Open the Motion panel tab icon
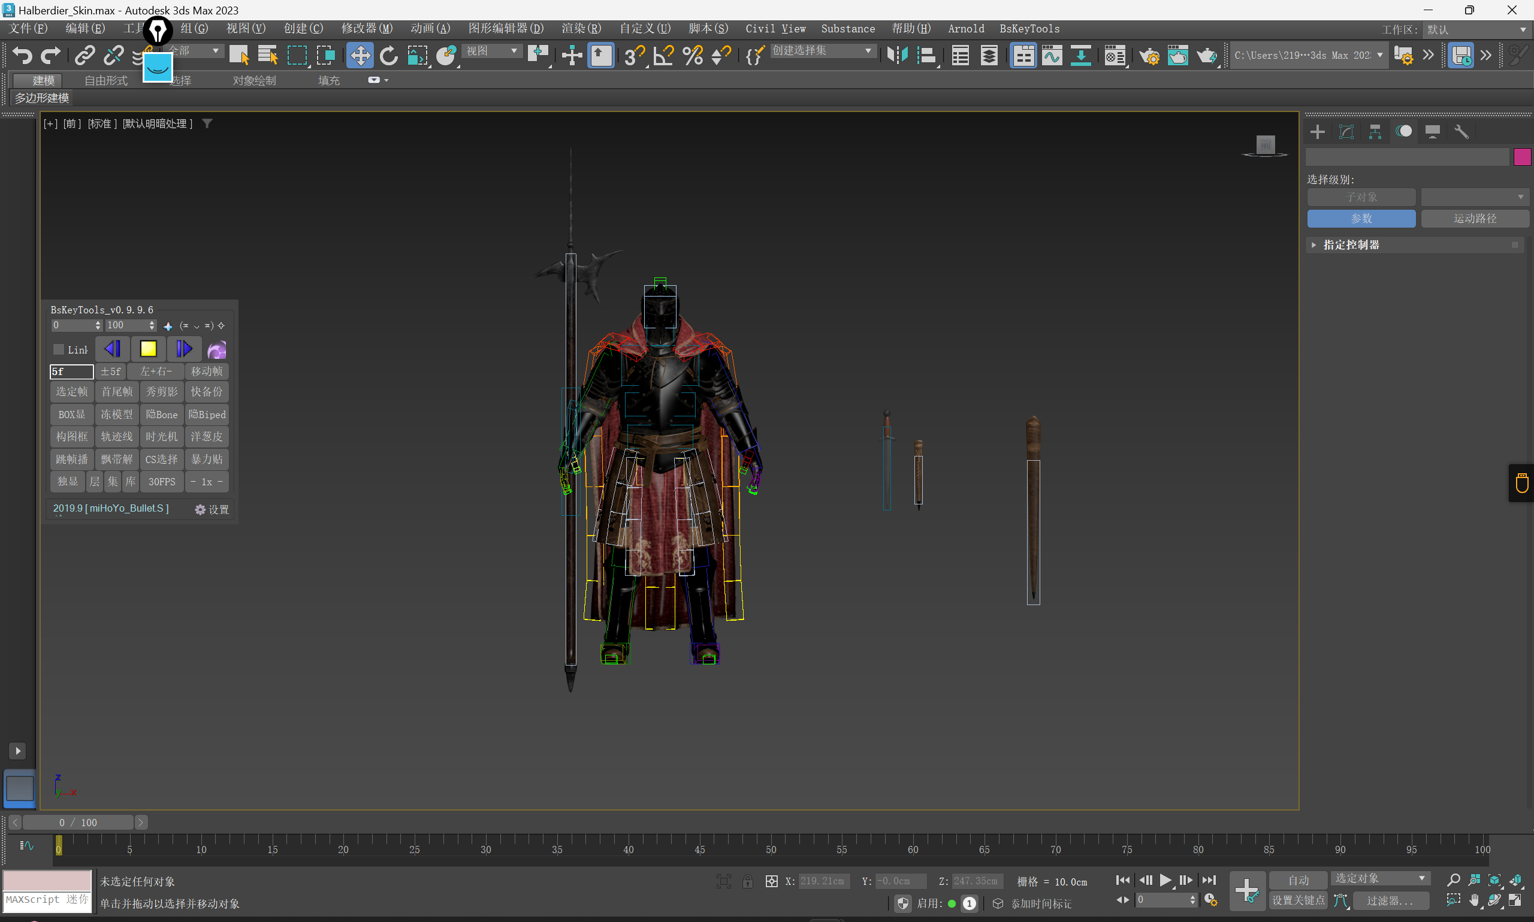 (1403, 131)
